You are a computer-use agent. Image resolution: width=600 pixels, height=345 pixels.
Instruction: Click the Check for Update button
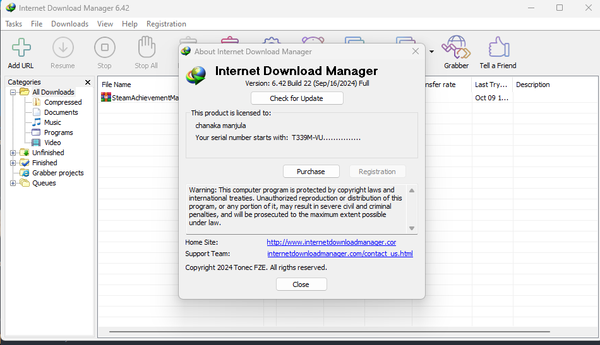coord(297,98)
